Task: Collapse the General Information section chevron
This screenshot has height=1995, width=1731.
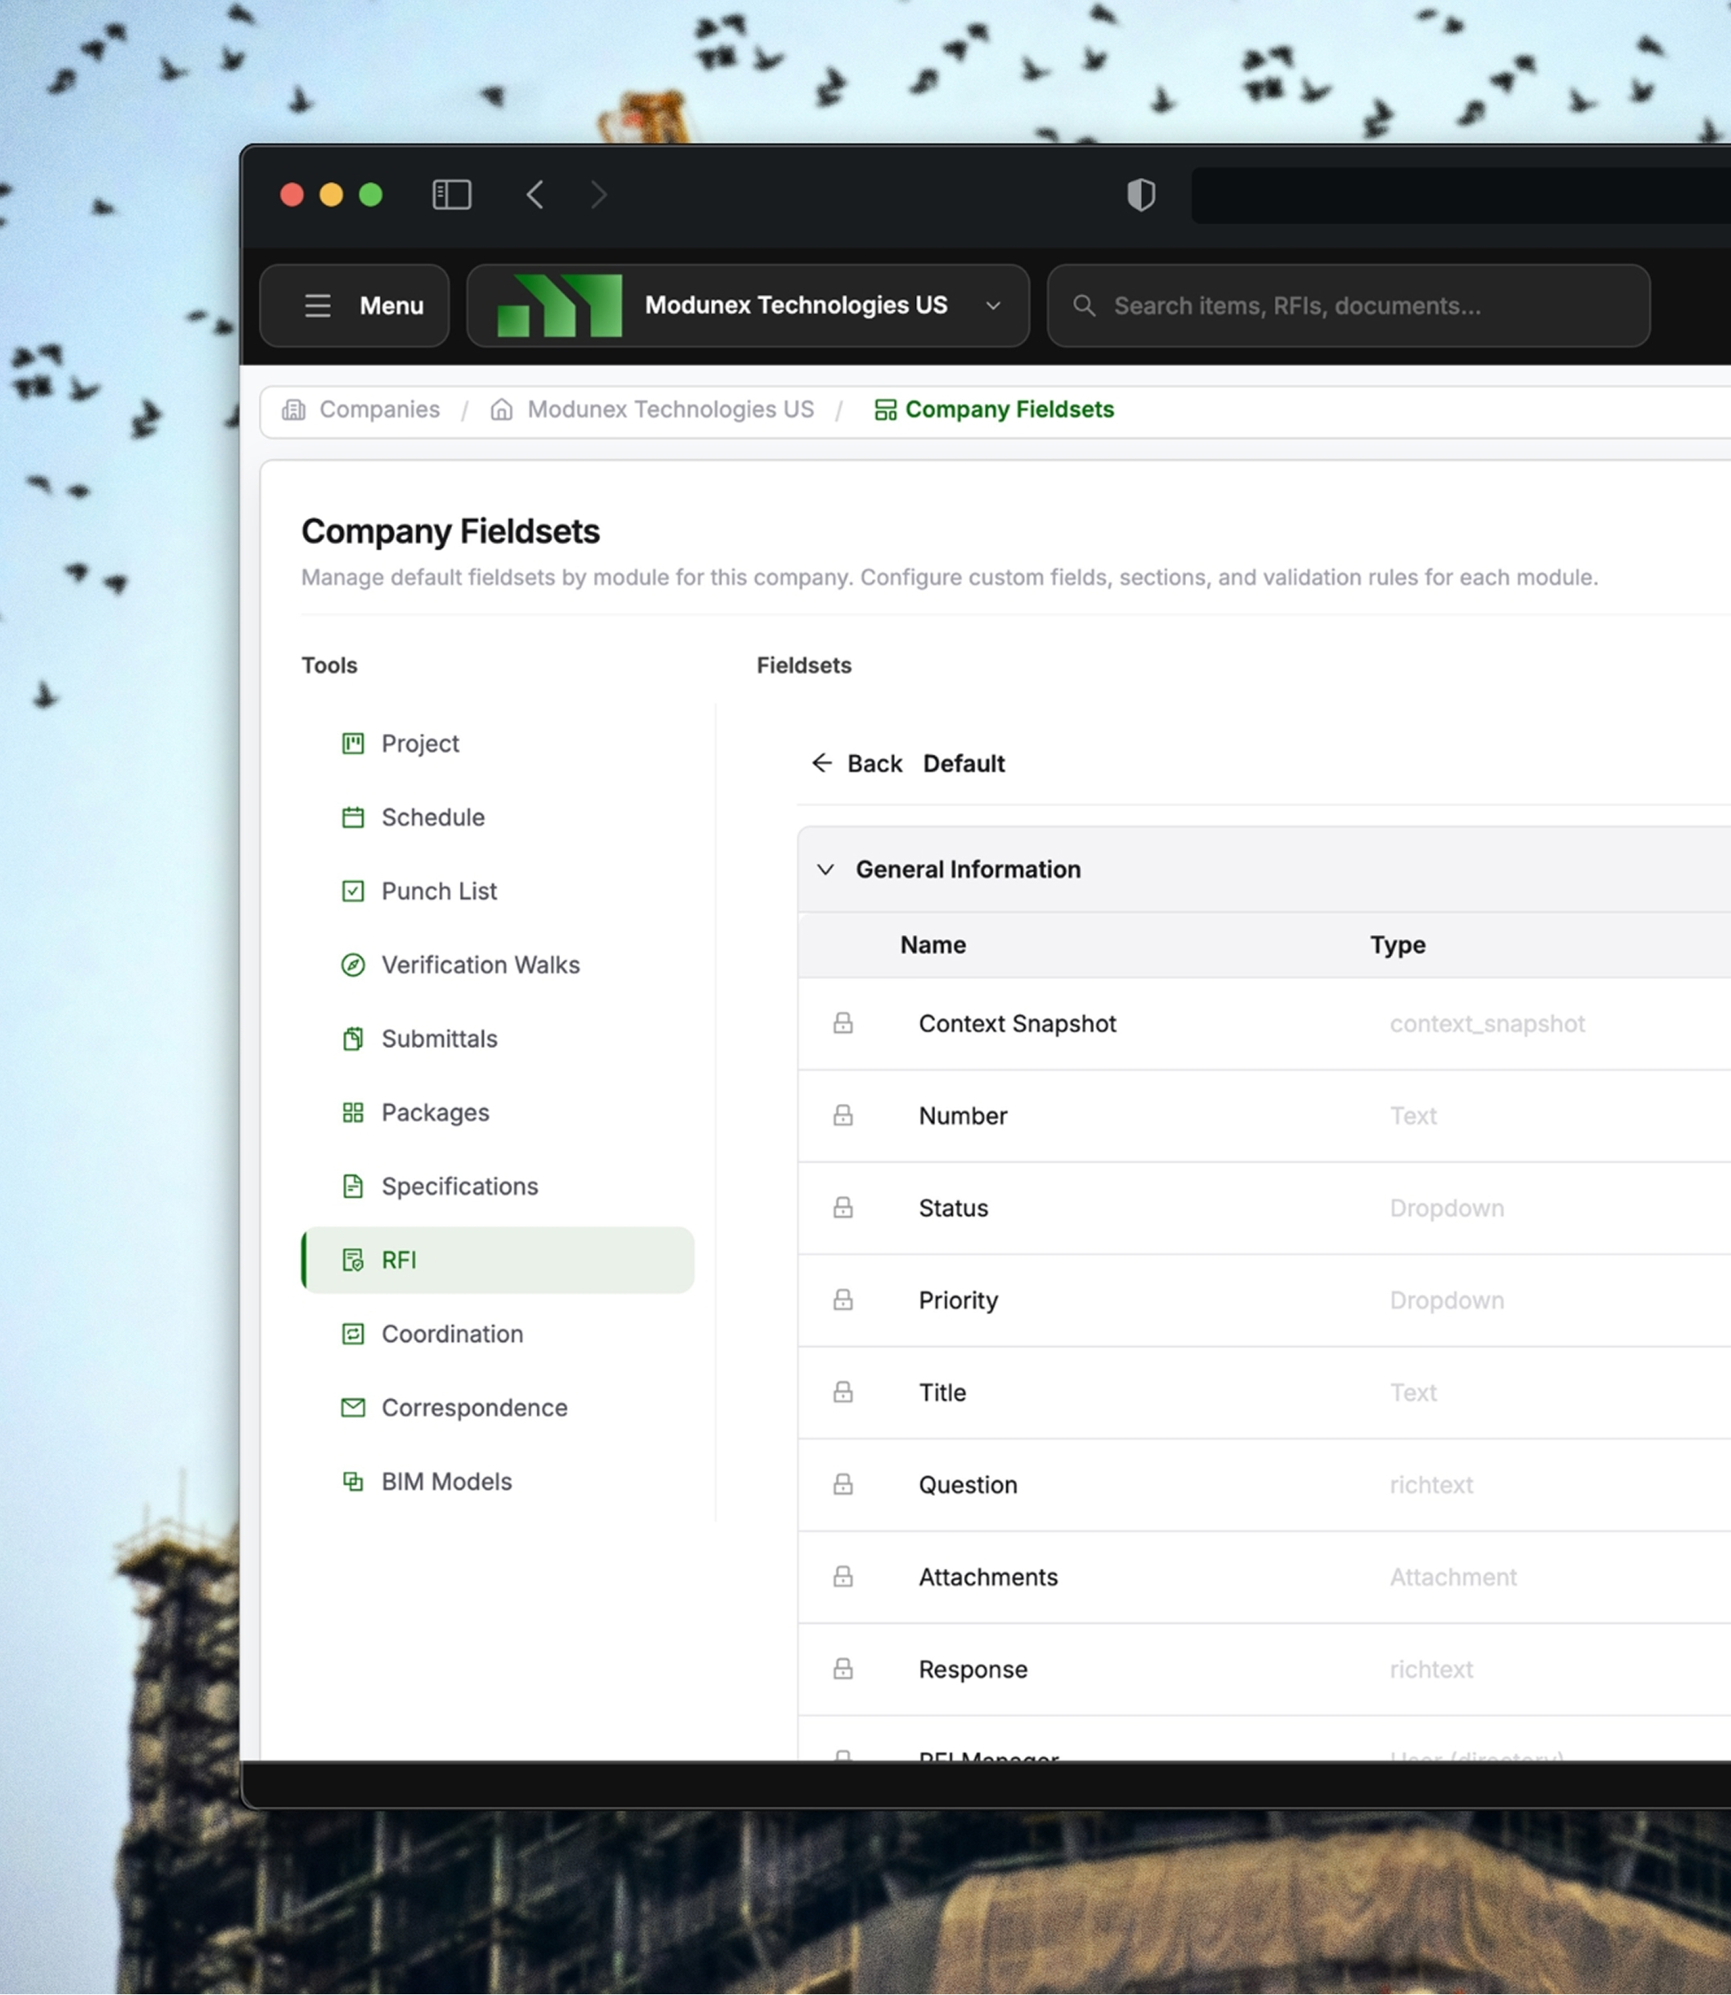Action: [825, 869]
